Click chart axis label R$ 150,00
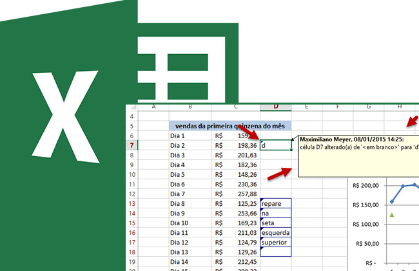 click(365, 205)
